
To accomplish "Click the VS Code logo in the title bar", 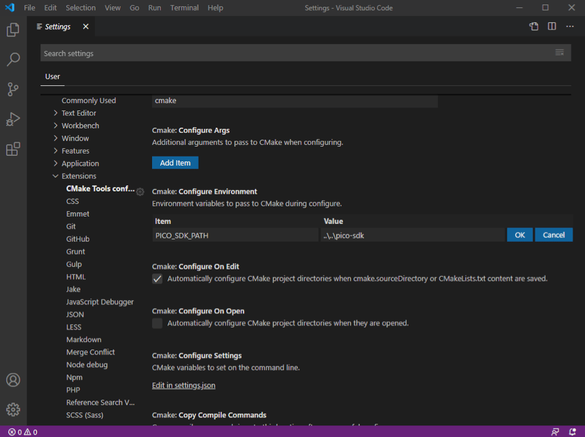I will (x=10, y=7).
